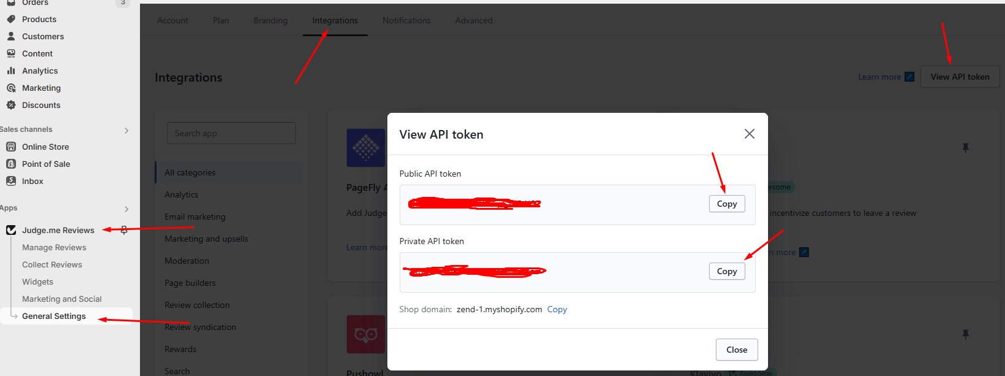Click the Judge.me Reviews app icon
The height and width of the screenshot is (376, 1005).
coord(11,230)
